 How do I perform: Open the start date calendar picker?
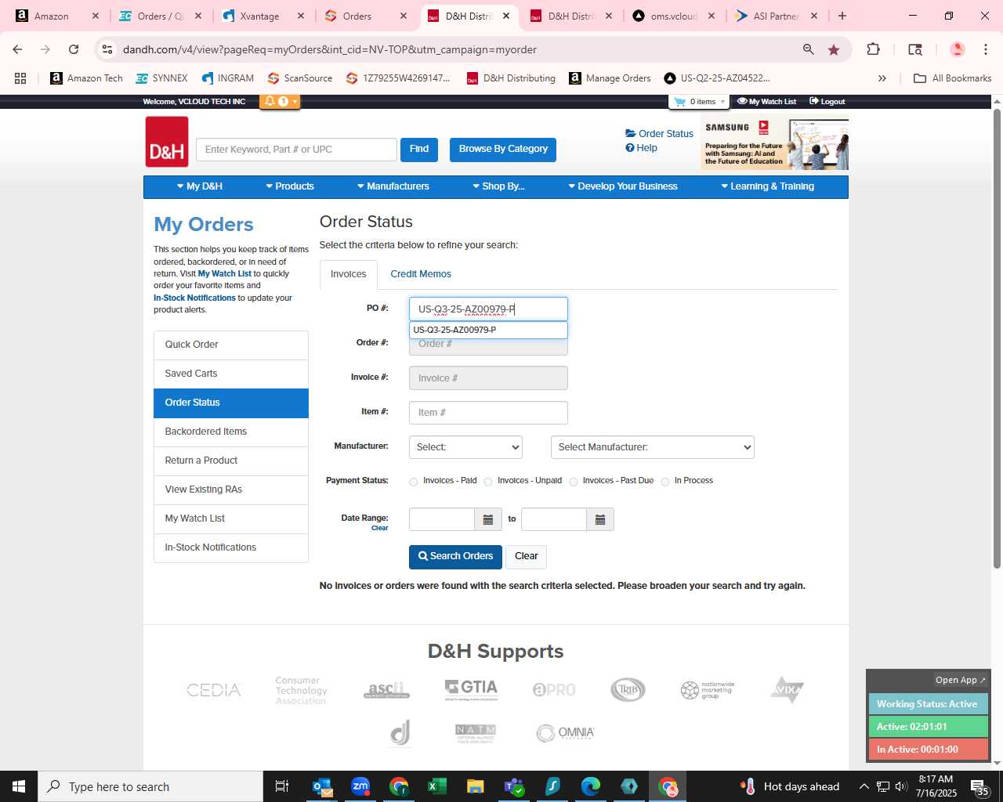(x=487, y=519)
